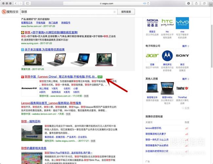Click the 企业团队 baike sublink
Screen dimensions: 213x164
[x=83, y=137]
